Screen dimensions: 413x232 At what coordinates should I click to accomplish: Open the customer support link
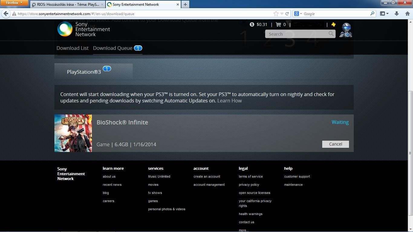pyautogui.click(x=297, y=176)
